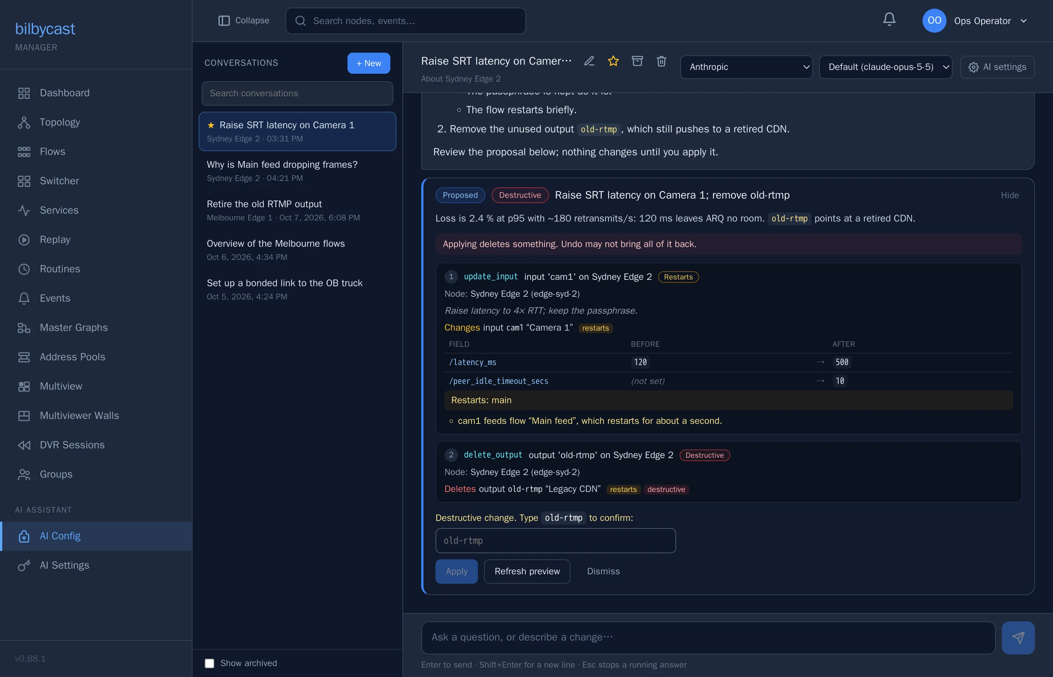Open Routines from sidebar
1053x677 pixels.
[96, 269]
